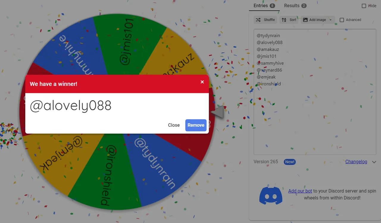Click the Remove button in the winner dialog
The height and width of the screenshot is (223, 381).
(x=196, y=125)
